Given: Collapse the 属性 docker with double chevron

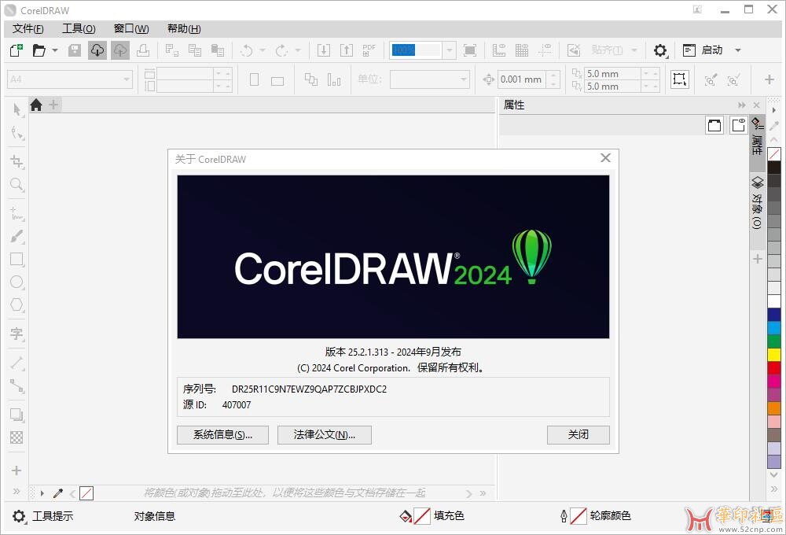Looking at the screenshot, I should [742, 105].
